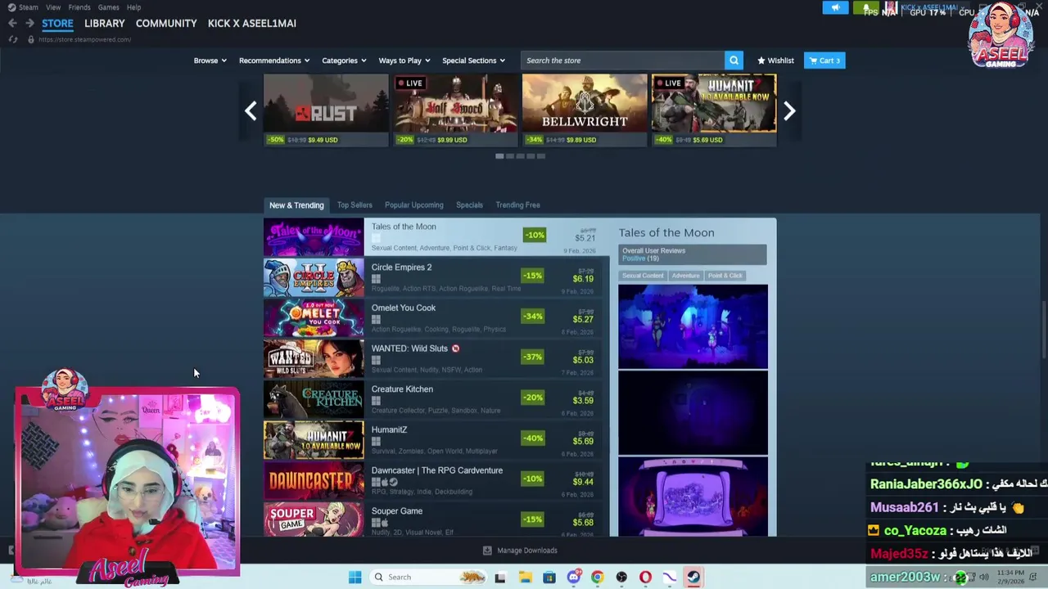Open the View menu
This screenshot has height=589, width=1048.
pos(53,7)
